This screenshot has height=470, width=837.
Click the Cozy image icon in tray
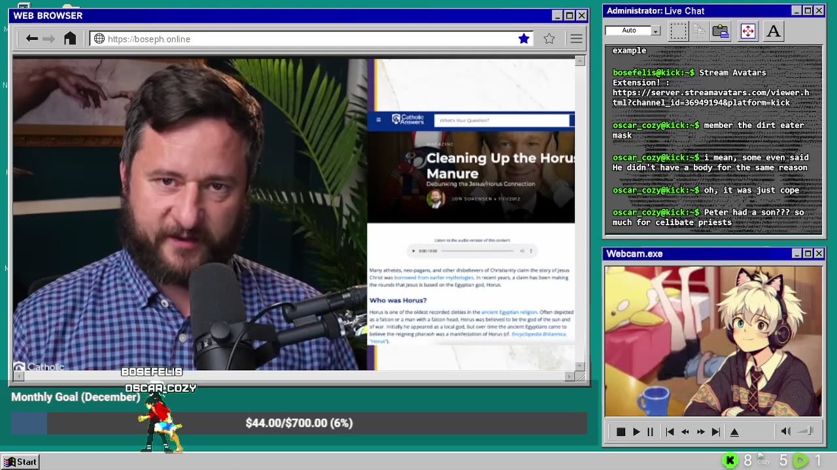(764, 460)
